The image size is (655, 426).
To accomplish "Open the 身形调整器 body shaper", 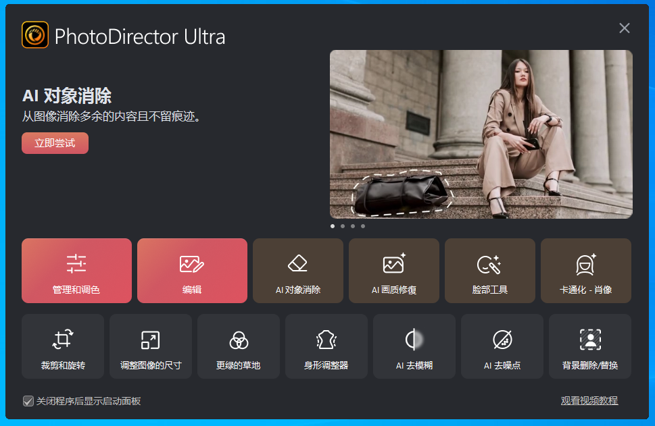I will click(x=326, y=346).
